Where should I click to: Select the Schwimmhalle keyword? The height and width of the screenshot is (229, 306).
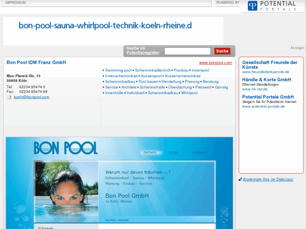pos(152,87)
